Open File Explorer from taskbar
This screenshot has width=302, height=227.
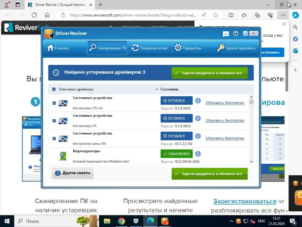tap(107, 221)
